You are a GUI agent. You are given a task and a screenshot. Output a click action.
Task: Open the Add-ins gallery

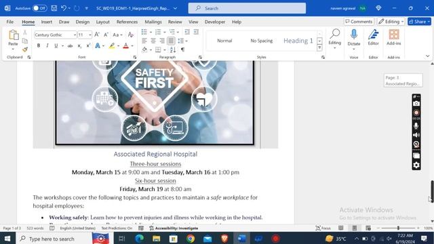[393, 37]
